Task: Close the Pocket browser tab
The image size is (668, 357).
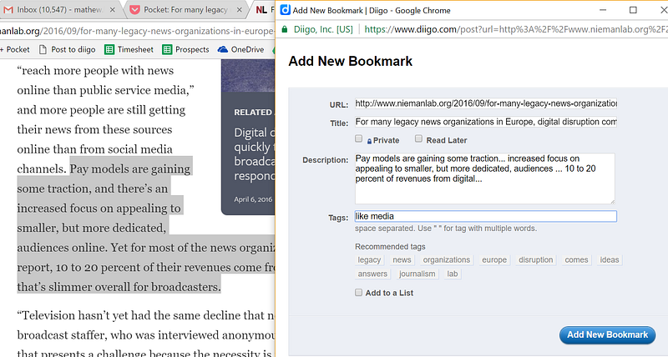Action: pos(240,10)
